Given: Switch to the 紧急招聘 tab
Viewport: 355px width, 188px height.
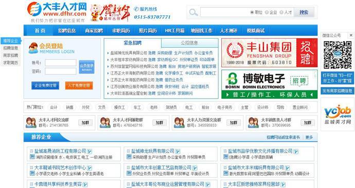Looking at the screenshot, I should (133, 43).
